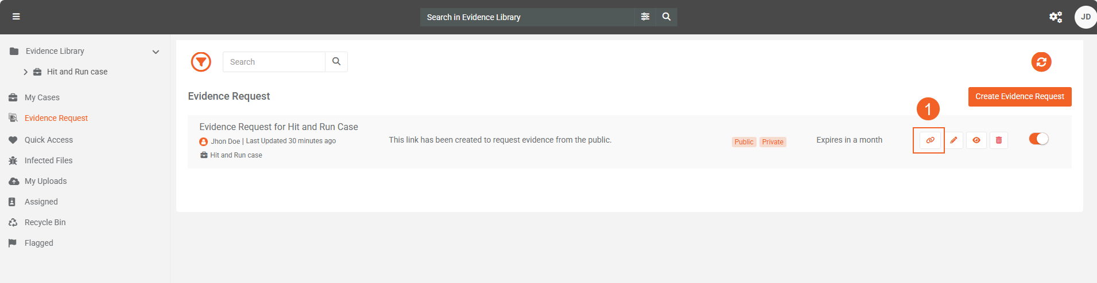This screenshot has width=1097, height=283.
Task: Open the settings gears icon
Action: [1055, 17]
